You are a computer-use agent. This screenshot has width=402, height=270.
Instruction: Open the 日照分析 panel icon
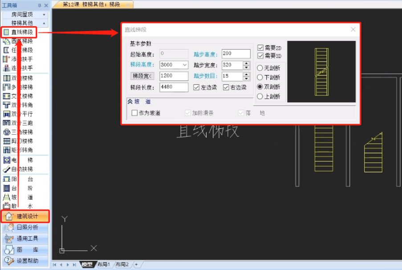point(9,227)
